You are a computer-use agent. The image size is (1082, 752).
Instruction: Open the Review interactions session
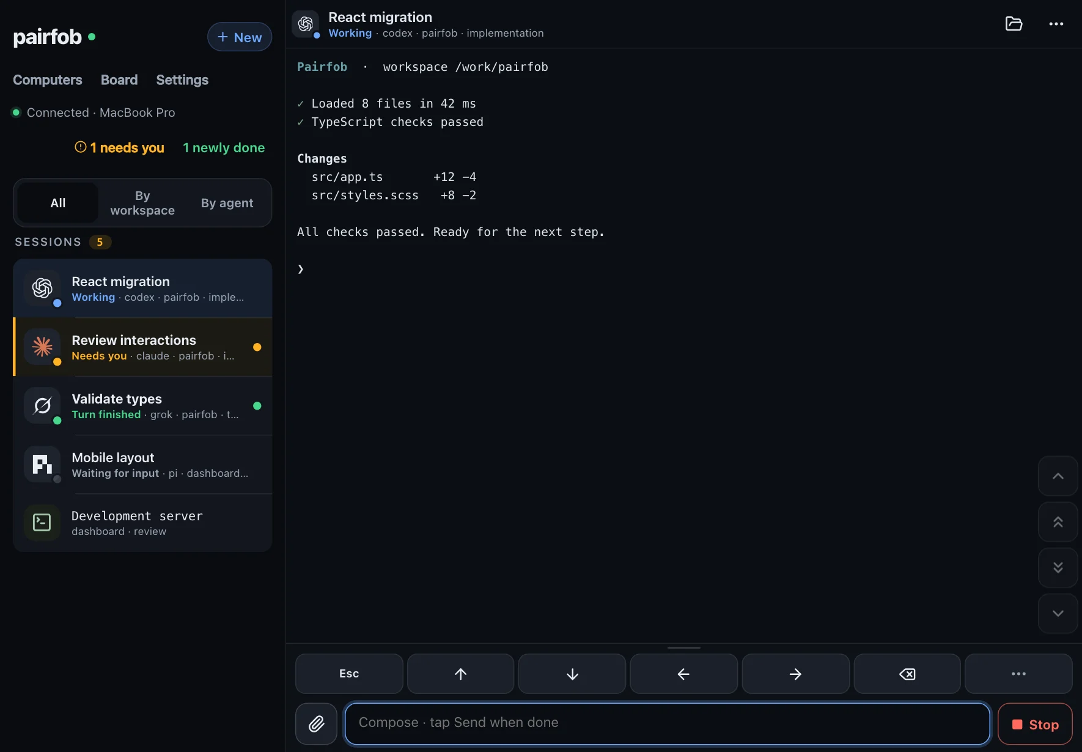[x=142, y=347]
